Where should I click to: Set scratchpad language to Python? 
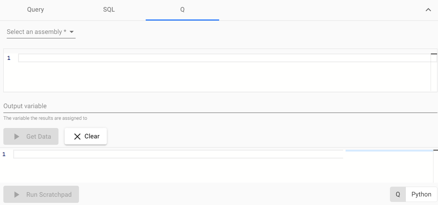click(x=421, y=194)
